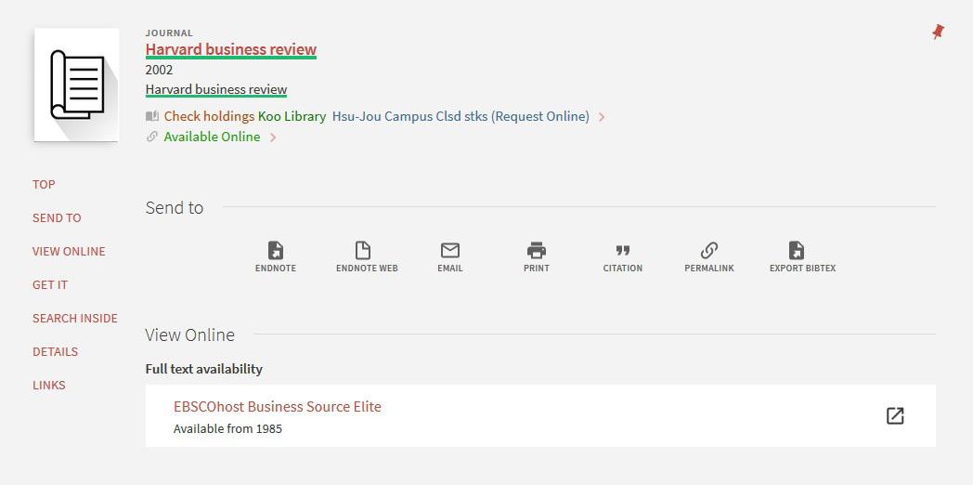Click the journal cover thumbnail
The image size is (973, 485).
pyautogui.click(x=77, y=85)
